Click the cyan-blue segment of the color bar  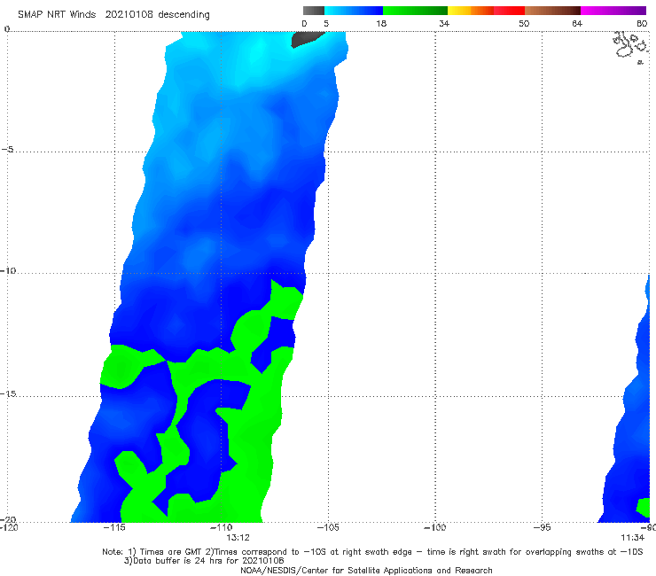click(x=354, y=11)
